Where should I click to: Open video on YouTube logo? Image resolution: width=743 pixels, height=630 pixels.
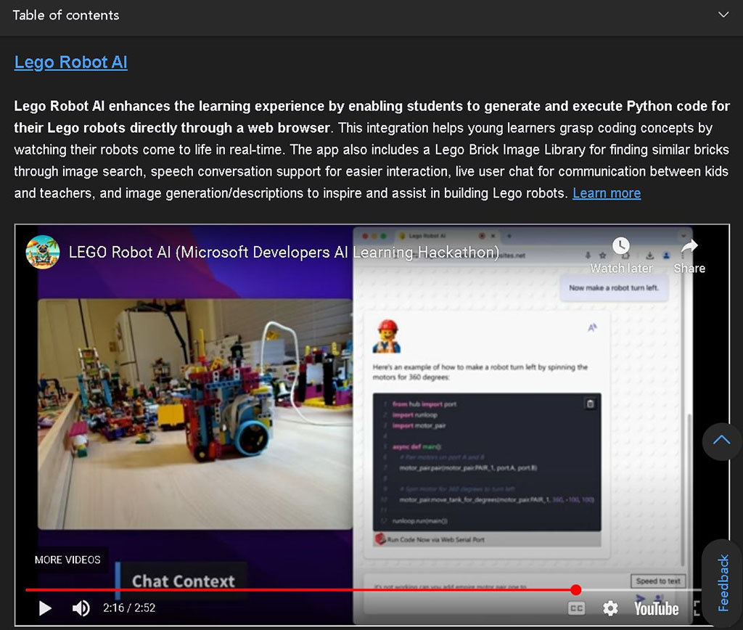click(656, 608)
